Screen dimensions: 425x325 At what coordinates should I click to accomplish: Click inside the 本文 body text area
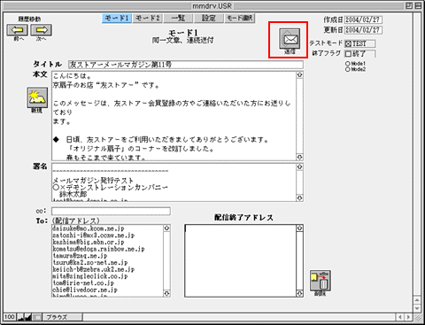[x=174, y=116]
